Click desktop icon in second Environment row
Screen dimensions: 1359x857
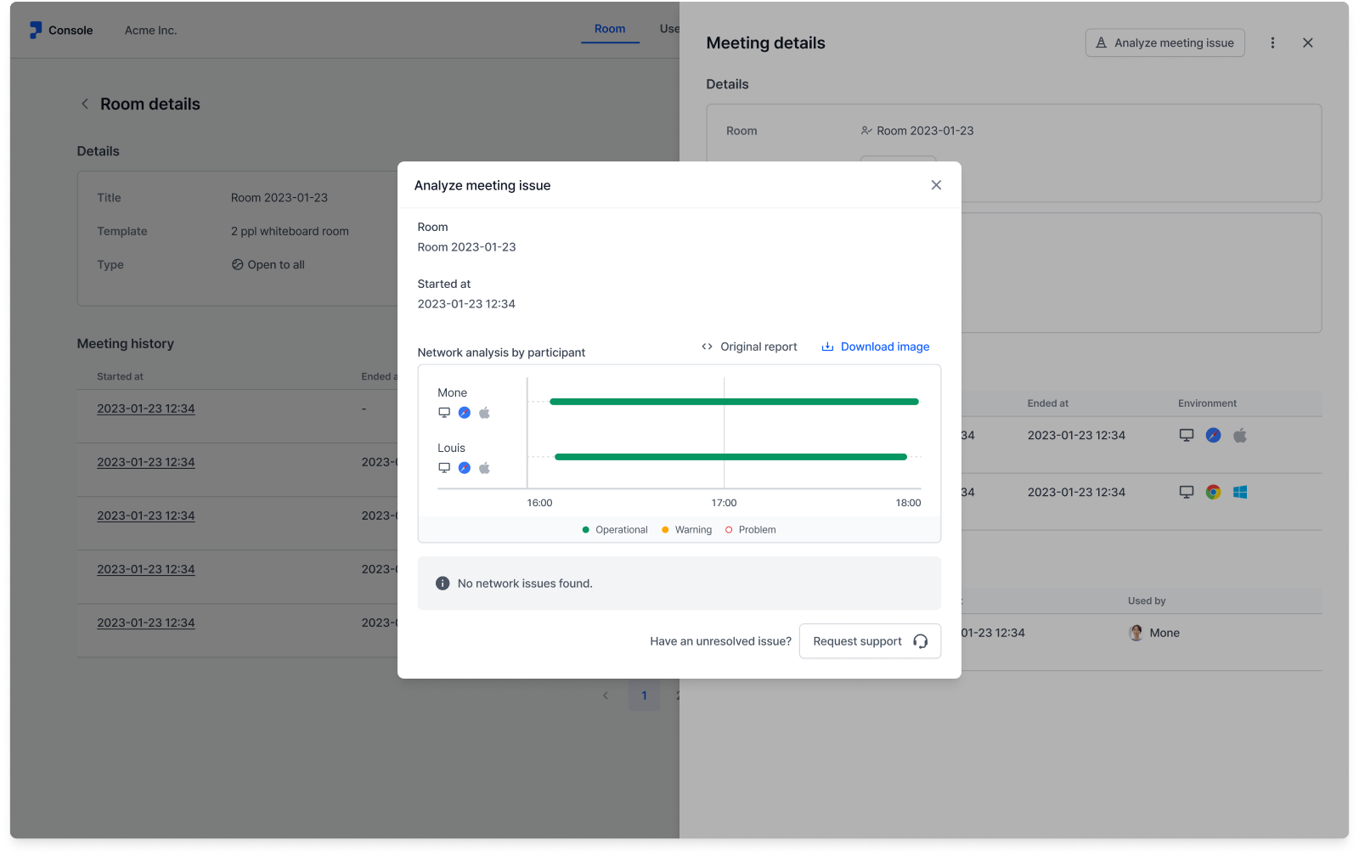click(x=1187, y=493)
